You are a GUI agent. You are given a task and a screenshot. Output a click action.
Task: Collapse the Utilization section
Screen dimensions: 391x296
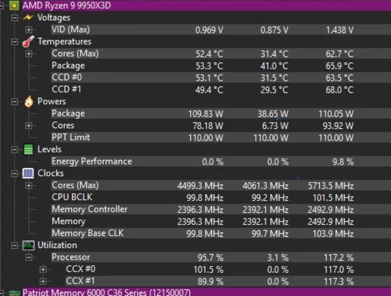click(x=15, y=245)
